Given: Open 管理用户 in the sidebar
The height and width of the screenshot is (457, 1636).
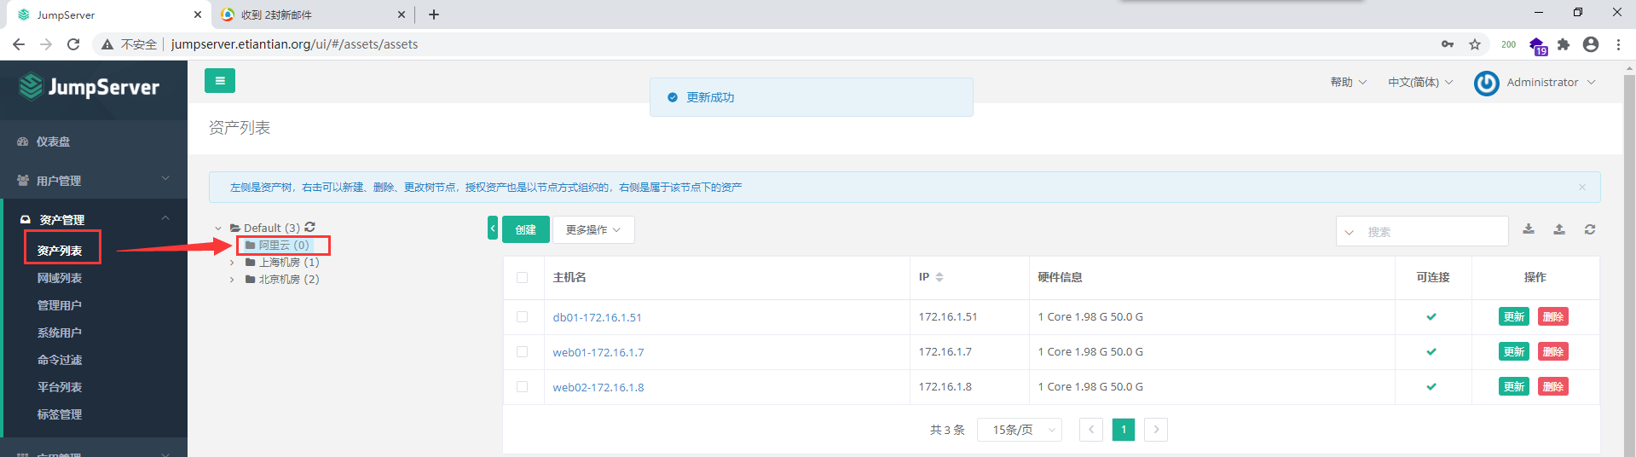Looking at the screenshot, I should pos(60,305).
